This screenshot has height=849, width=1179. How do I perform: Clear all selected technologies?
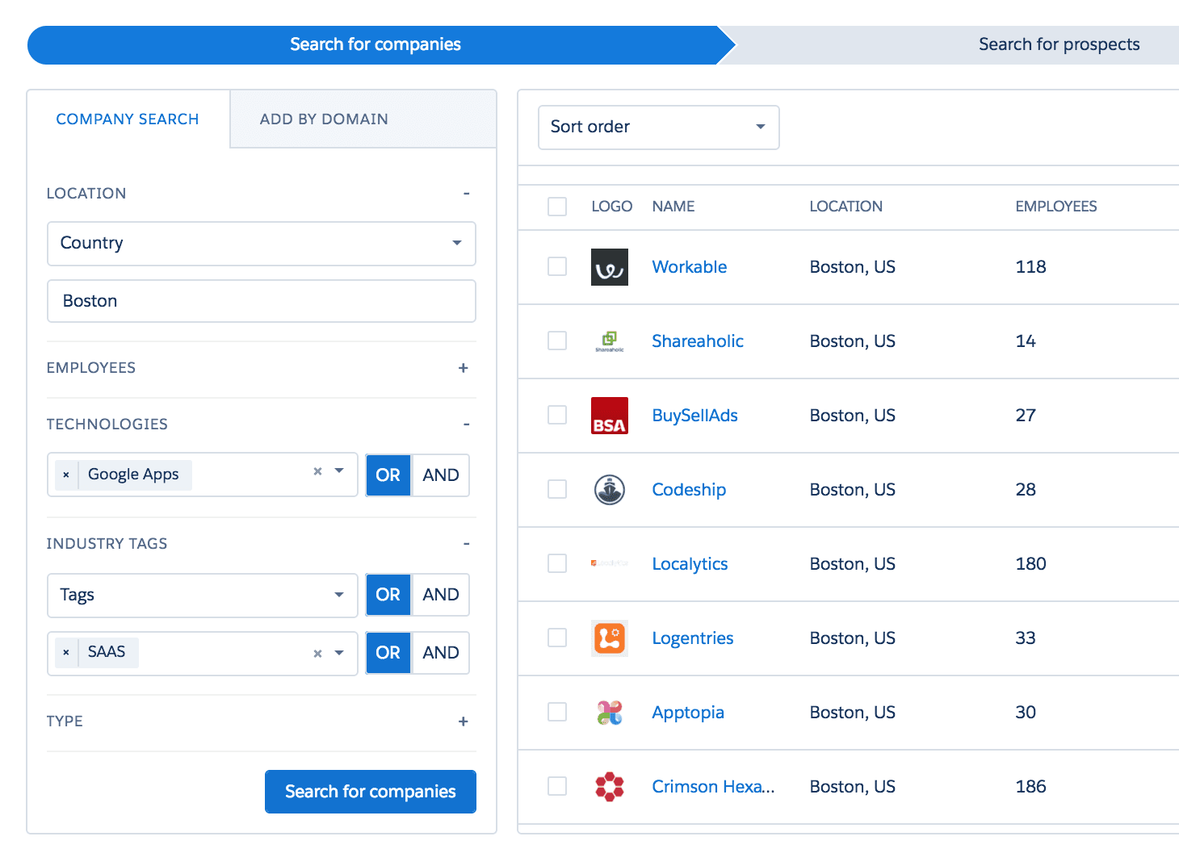(317, 471)
